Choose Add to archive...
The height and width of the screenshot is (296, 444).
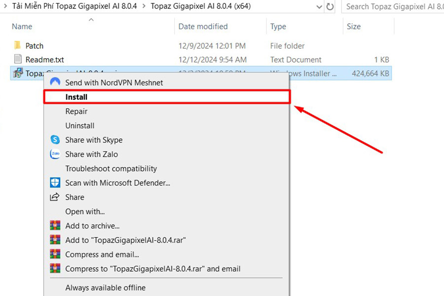pyautogui.click(x=167, y=226)
